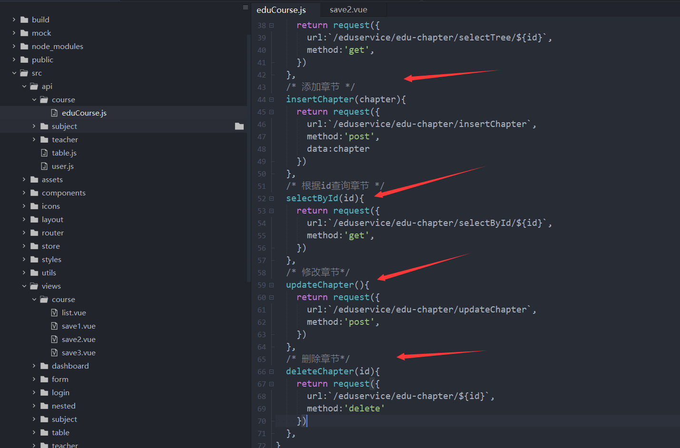The image size is (680, 448).
Task: Click the components folder icon
Action: 34,193
